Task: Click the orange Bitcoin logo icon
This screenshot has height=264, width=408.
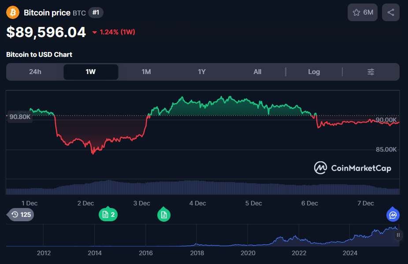Action: click(13, 12)
